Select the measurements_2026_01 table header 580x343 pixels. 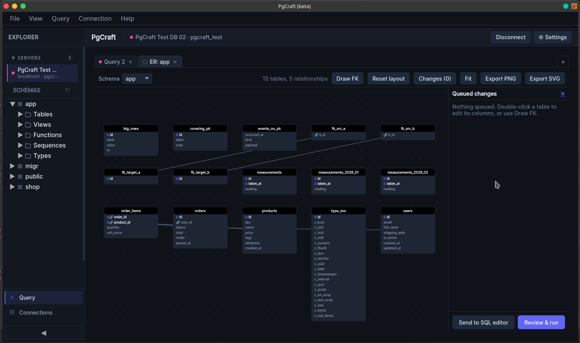pos(339,172)
